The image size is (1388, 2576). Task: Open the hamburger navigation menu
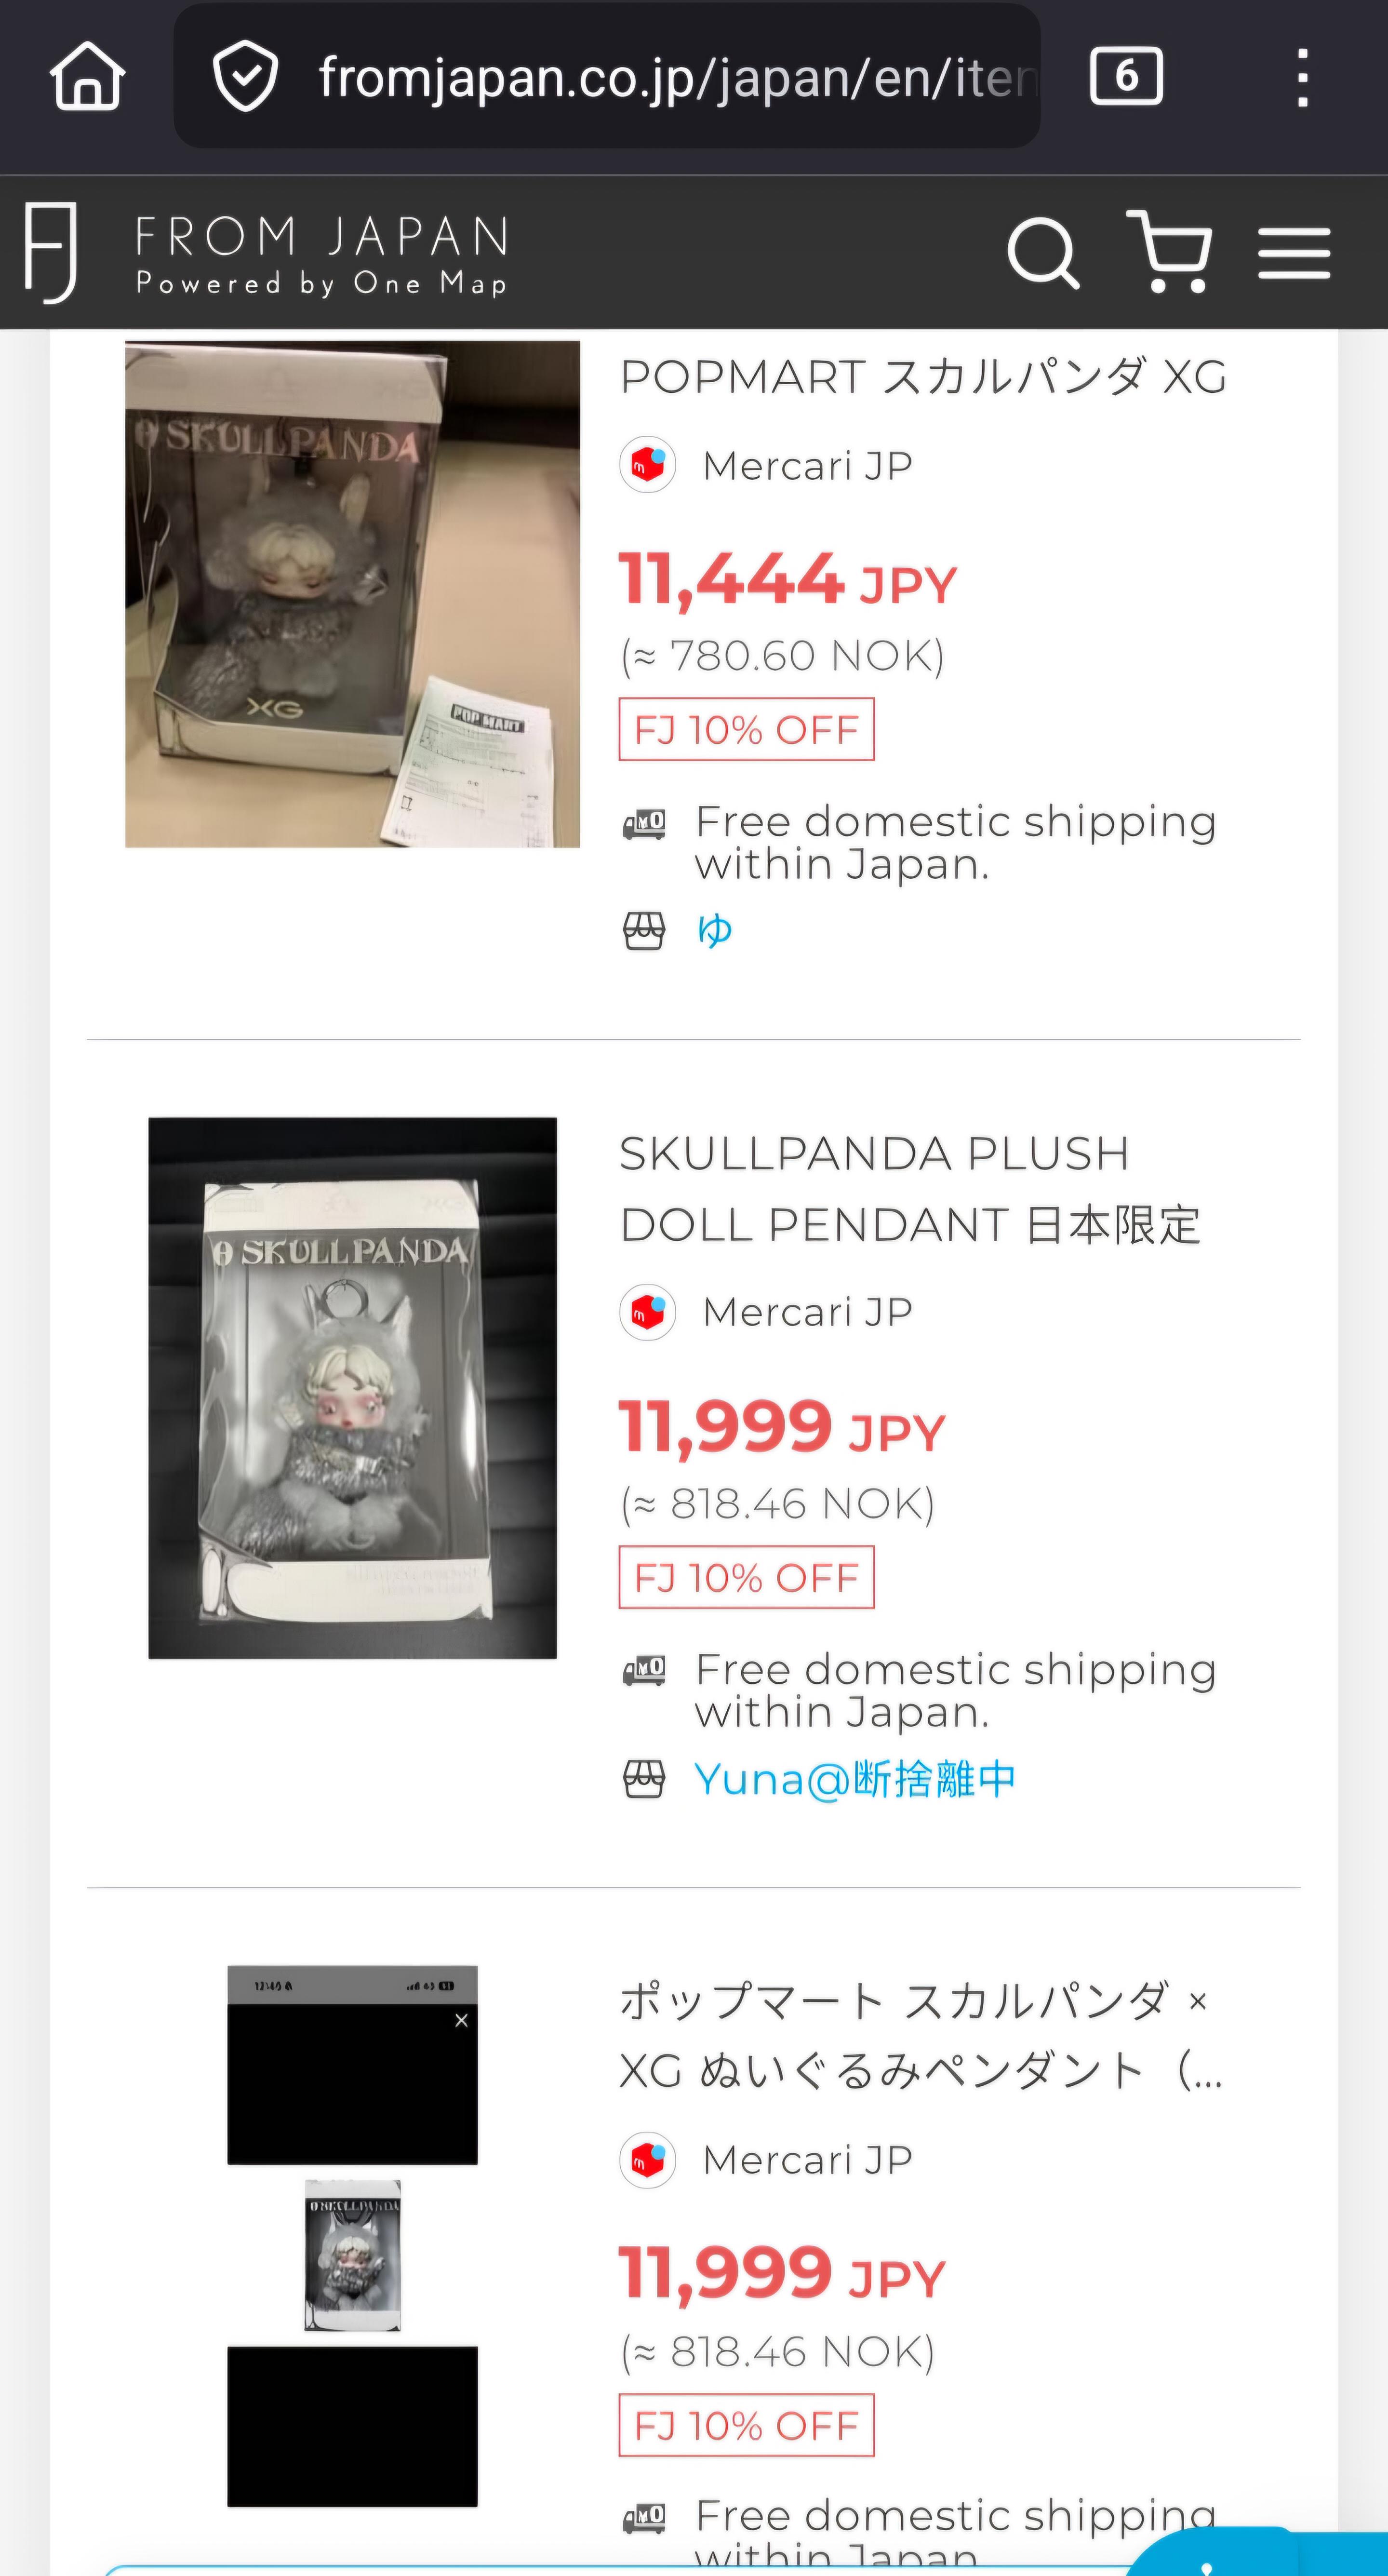pos(1295,252)
